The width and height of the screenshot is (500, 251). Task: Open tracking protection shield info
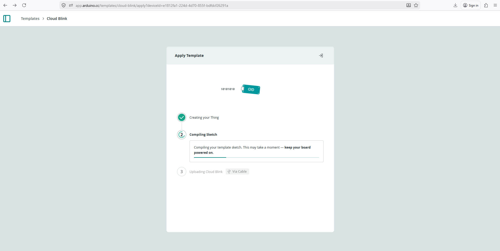[64, 5]
